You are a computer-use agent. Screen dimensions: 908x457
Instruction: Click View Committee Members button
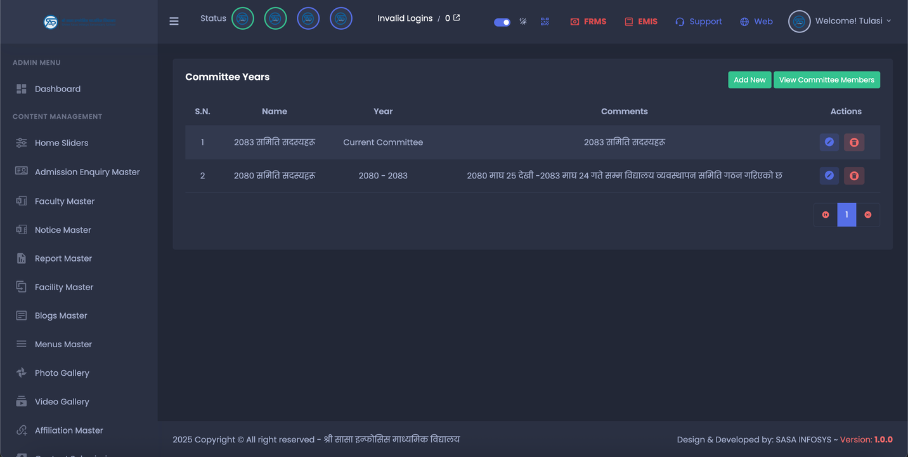(826, 80)
